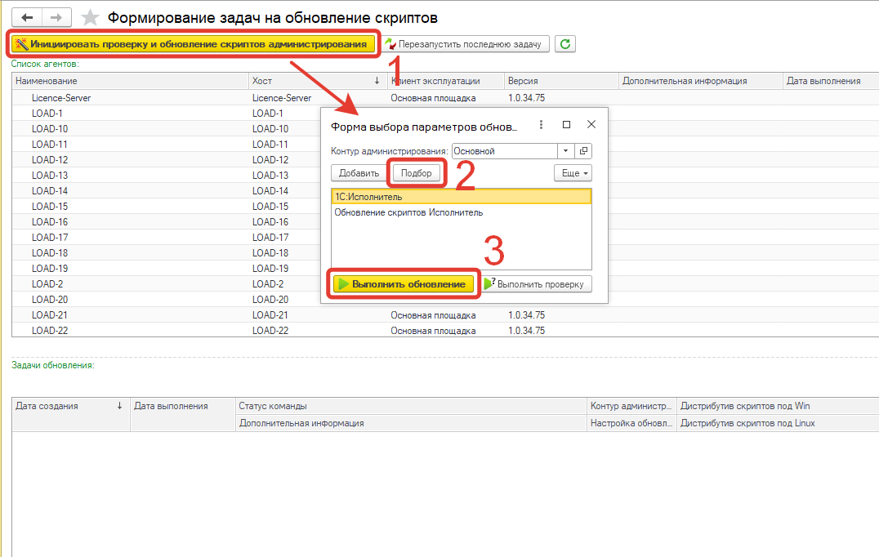The width and height of the screenshot is (879, 557).
Task: Open the dialog's three-dot options menu
Action: pos(539,125)
